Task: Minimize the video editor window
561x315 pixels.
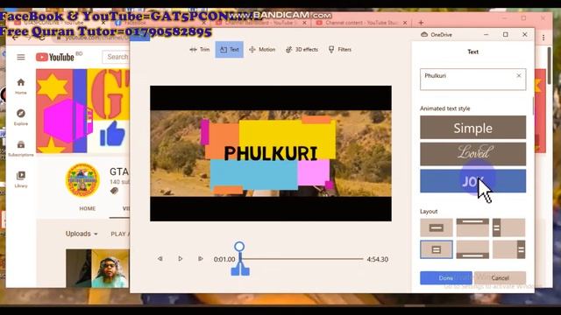Action: tap(486, 34)
